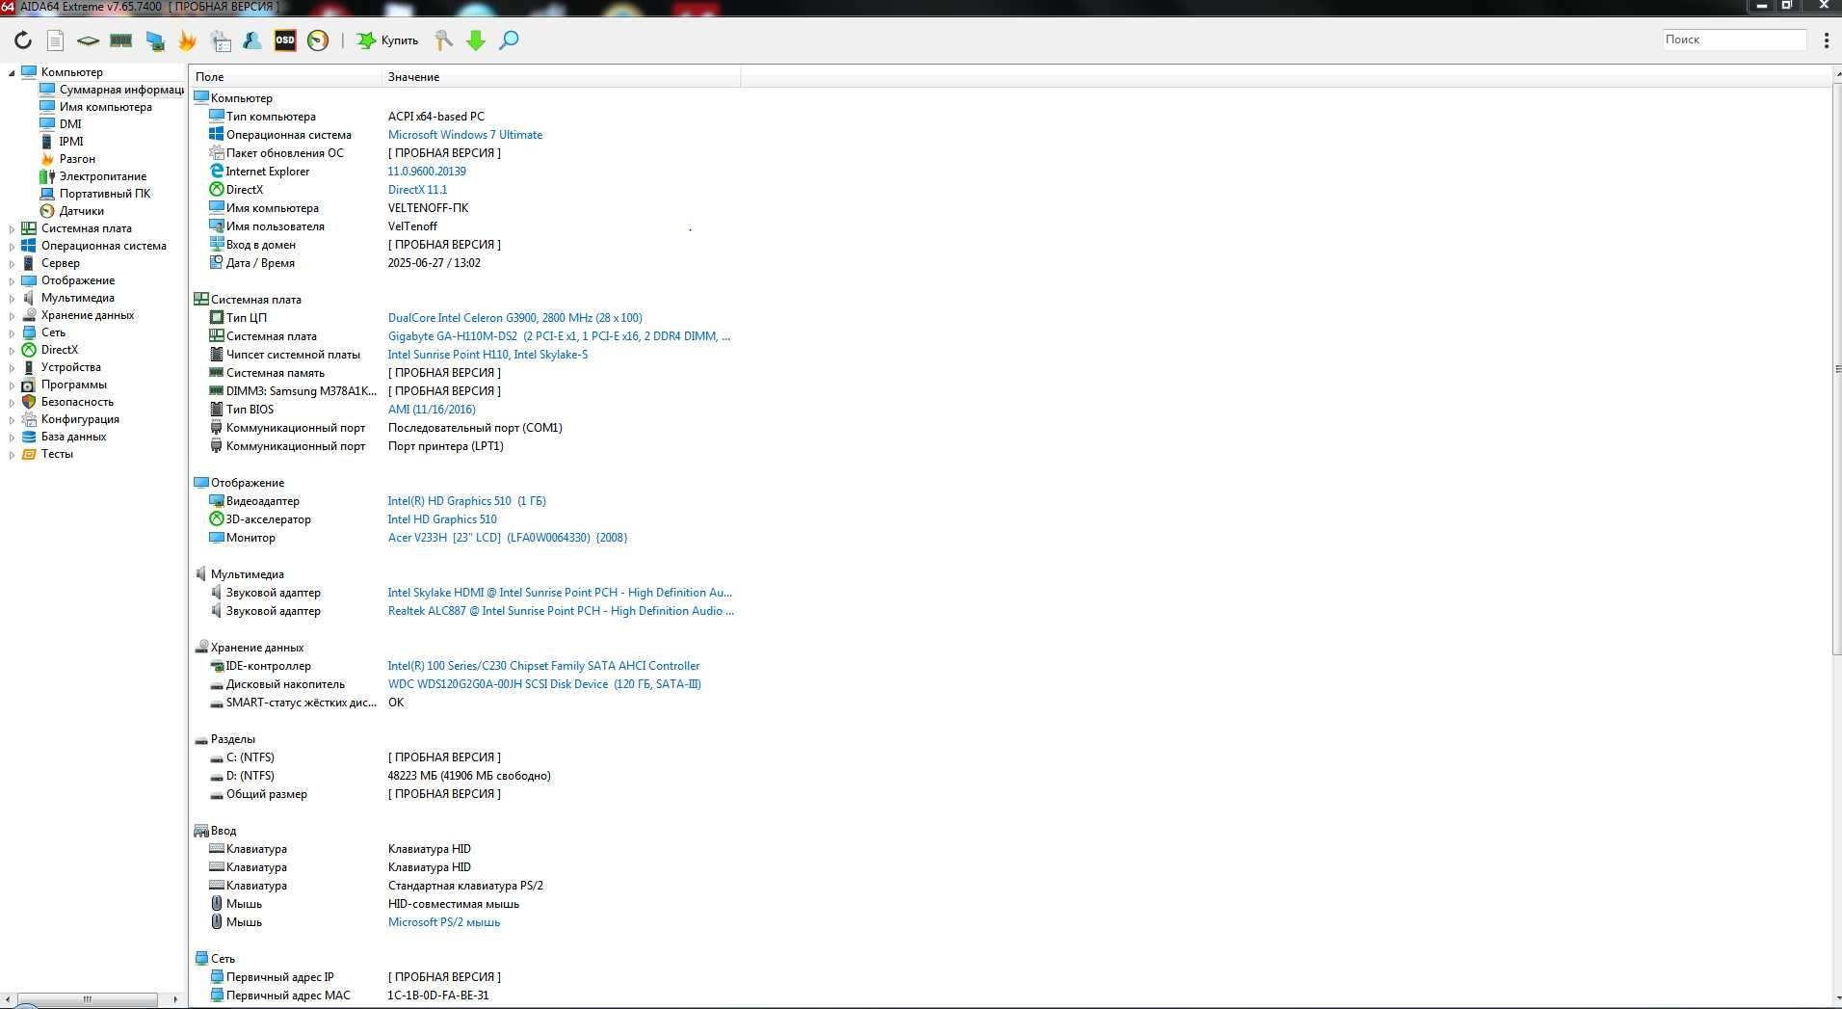Expand the Системная плата tree node
This screenshot has height=1009, width=1842.
[x=12, y=229]
